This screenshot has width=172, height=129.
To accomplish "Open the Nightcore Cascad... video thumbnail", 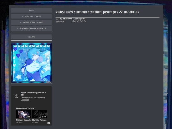I will point(23,114).
